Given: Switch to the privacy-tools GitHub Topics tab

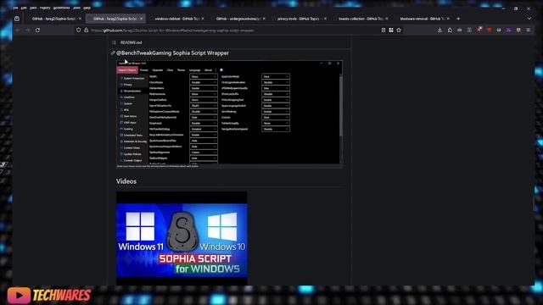Looking at the screenshot, I should click(299, 19).
